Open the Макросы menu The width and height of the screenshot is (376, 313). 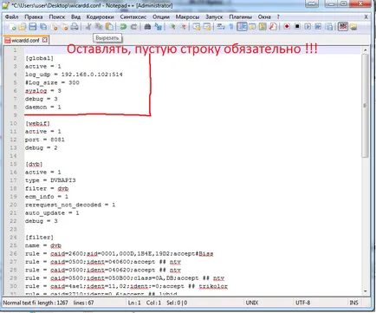point(187,16)
